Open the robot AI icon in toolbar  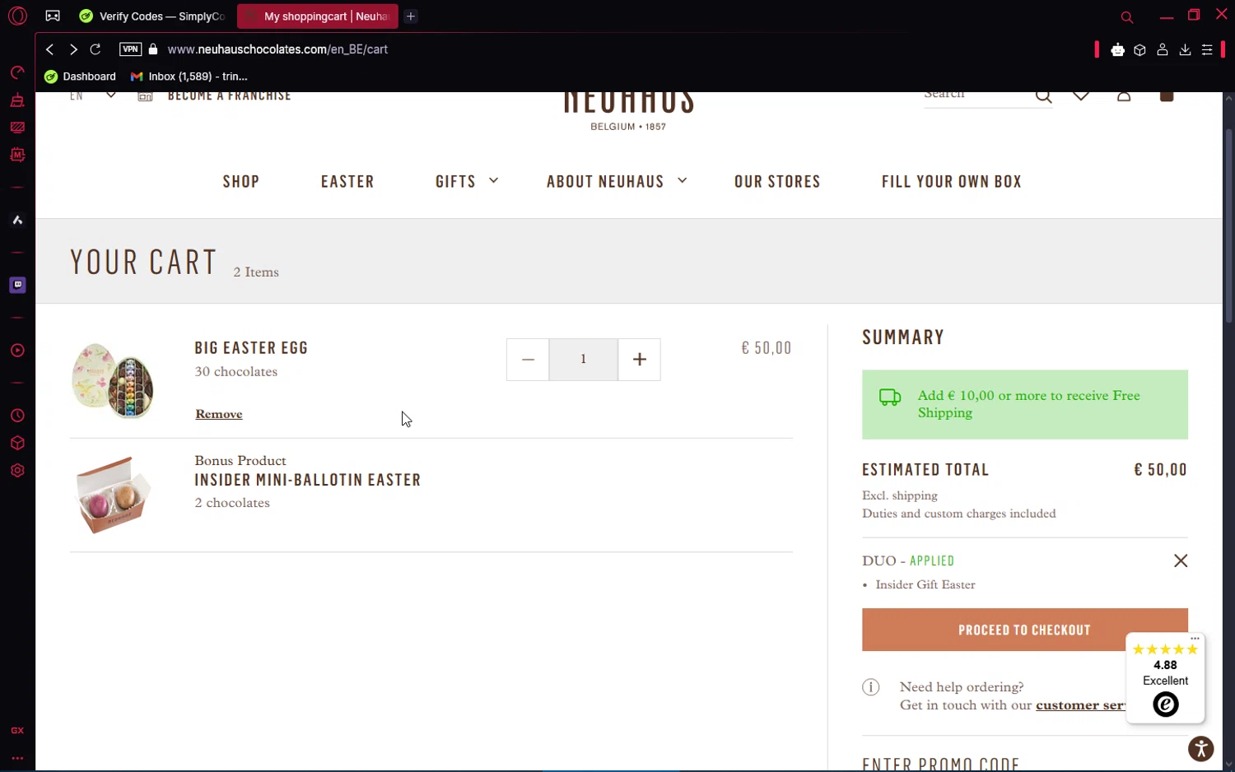(1117, 50)
